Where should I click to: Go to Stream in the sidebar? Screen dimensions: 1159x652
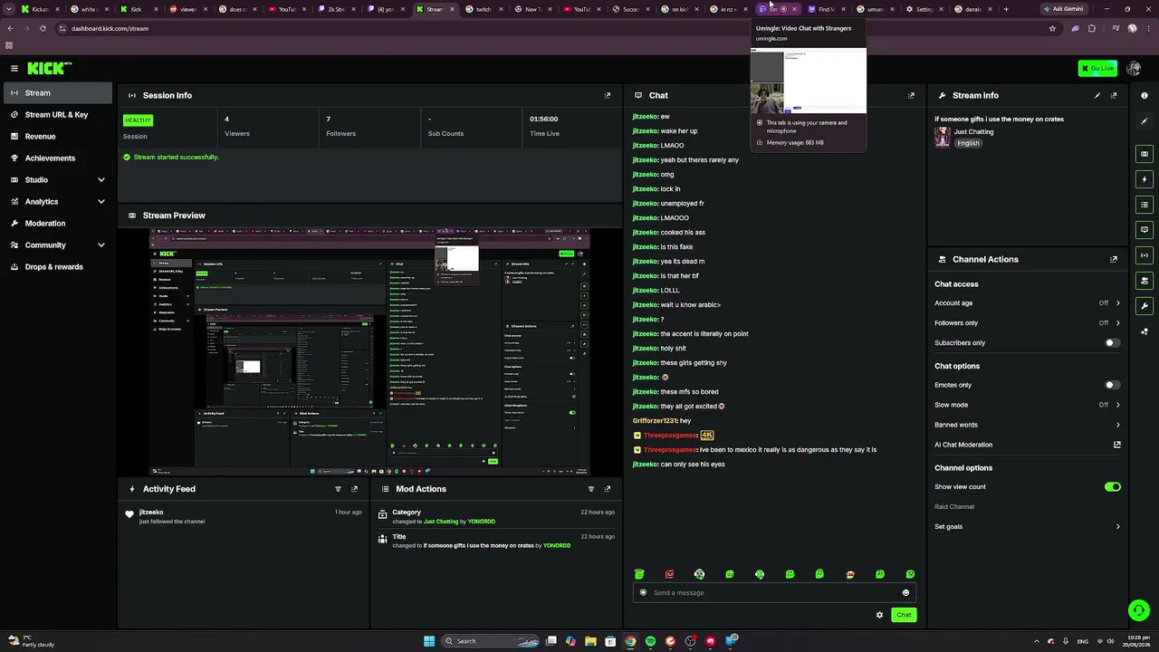(58, 93)
